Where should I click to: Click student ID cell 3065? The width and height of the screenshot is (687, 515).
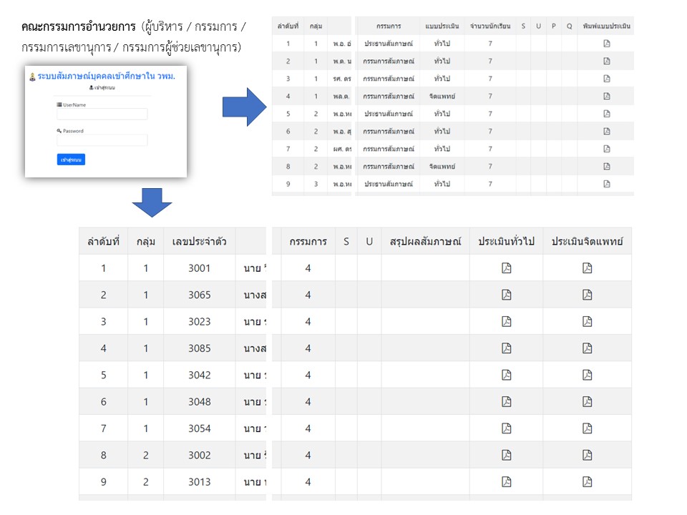200,295
